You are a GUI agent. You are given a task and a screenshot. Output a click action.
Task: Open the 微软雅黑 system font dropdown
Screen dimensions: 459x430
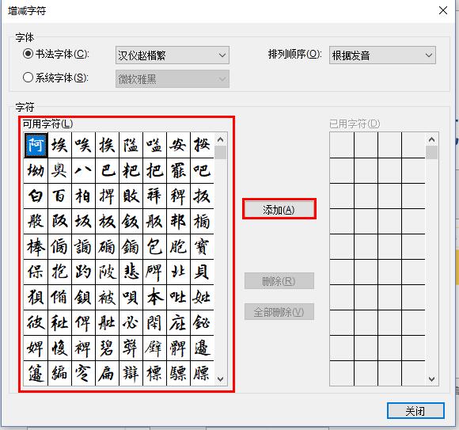click(x=173, y=79)
